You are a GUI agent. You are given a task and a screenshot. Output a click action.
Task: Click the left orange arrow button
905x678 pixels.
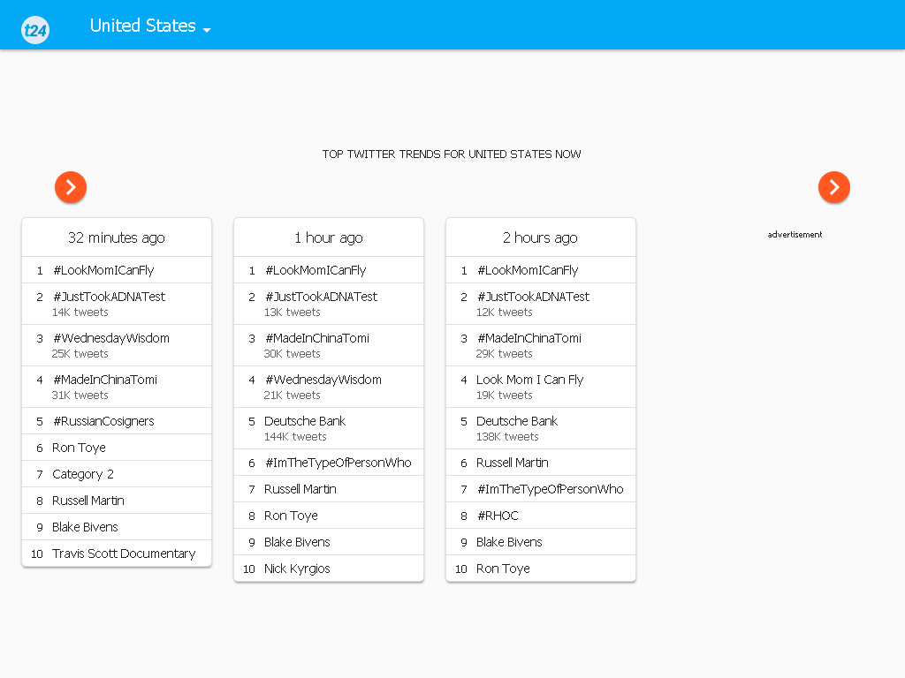tap(71, 187)
